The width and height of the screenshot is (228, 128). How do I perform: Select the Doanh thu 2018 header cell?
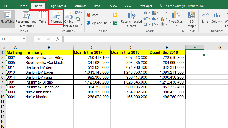tap(130, 52)
